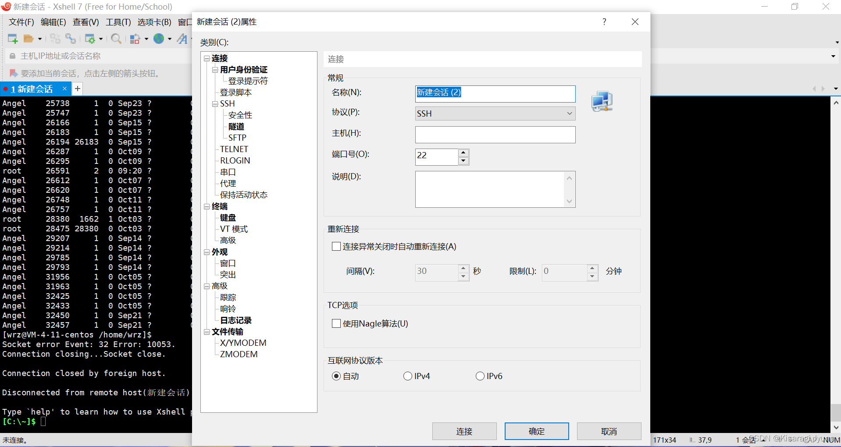Open the dropdown arrow next to Open folder
This screenshot has height=447, width=841.
pyautogui.click(x=40, y=39)
